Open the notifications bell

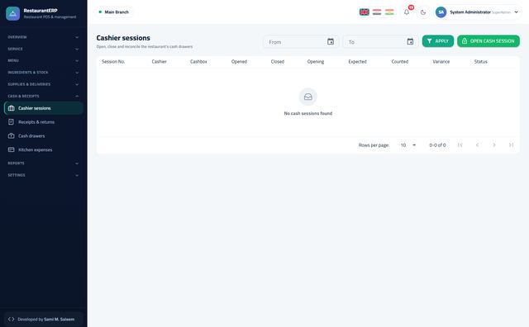tap(407, 12)
